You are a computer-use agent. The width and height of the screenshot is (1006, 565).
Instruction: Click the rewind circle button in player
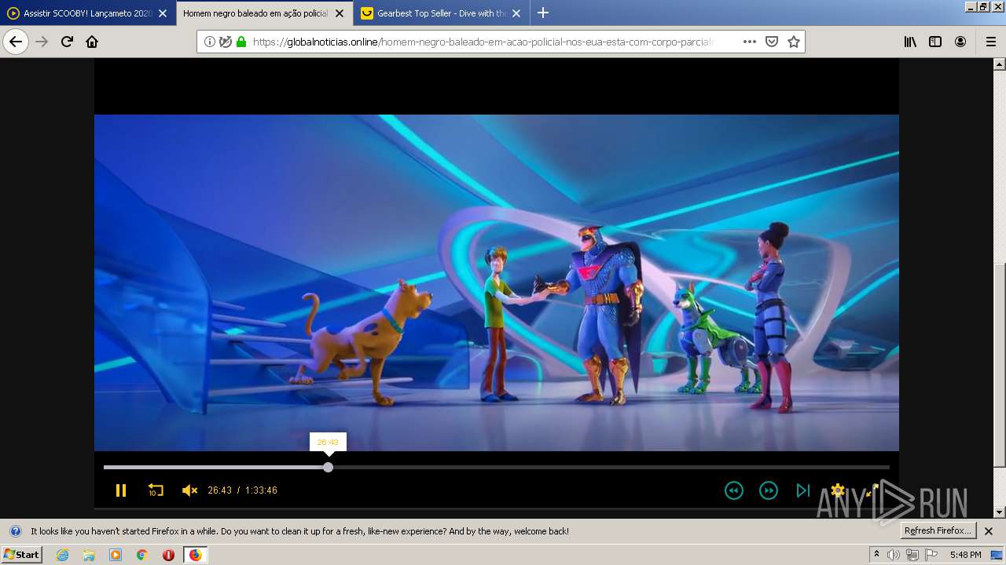click(733, 490)
